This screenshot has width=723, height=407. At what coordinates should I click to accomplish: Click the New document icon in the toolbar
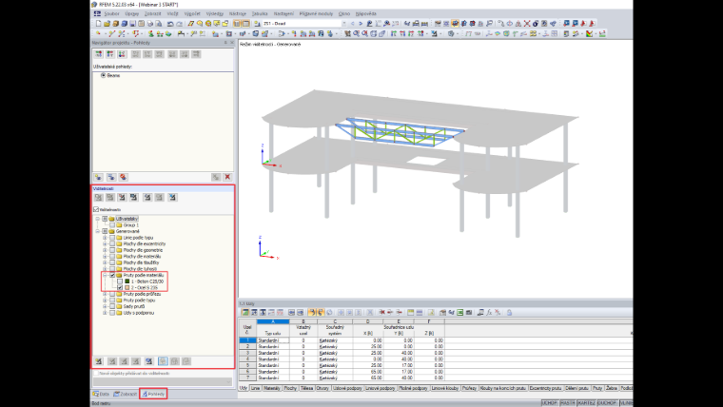(98, 24)
